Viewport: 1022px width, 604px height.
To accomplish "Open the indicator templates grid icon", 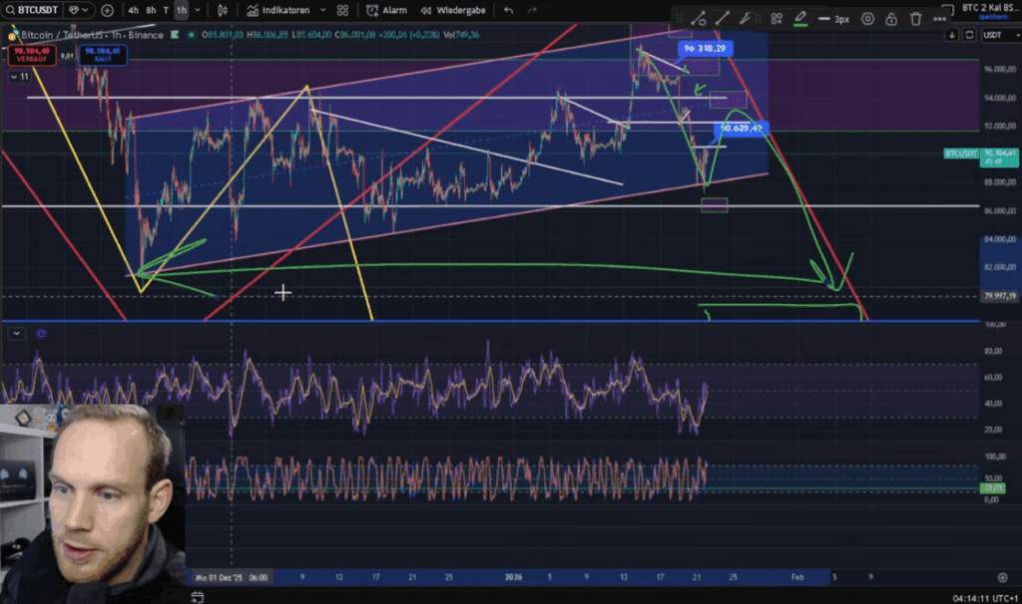I will coord(343,10).
